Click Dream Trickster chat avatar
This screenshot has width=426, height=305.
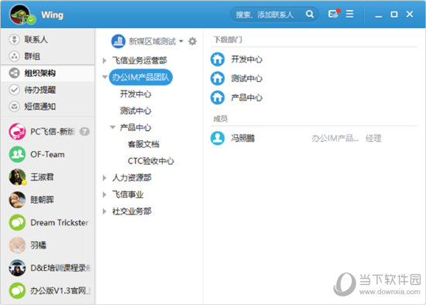pyautogui.click(x=17, y=222)
